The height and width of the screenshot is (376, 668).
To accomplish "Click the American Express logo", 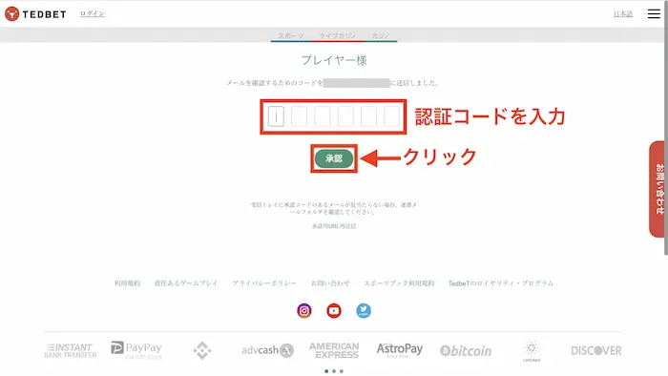I will (334, 350).
